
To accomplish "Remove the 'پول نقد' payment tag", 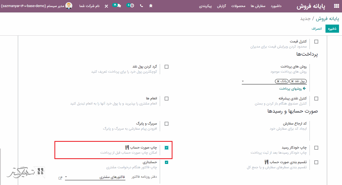I will [292, 81].
